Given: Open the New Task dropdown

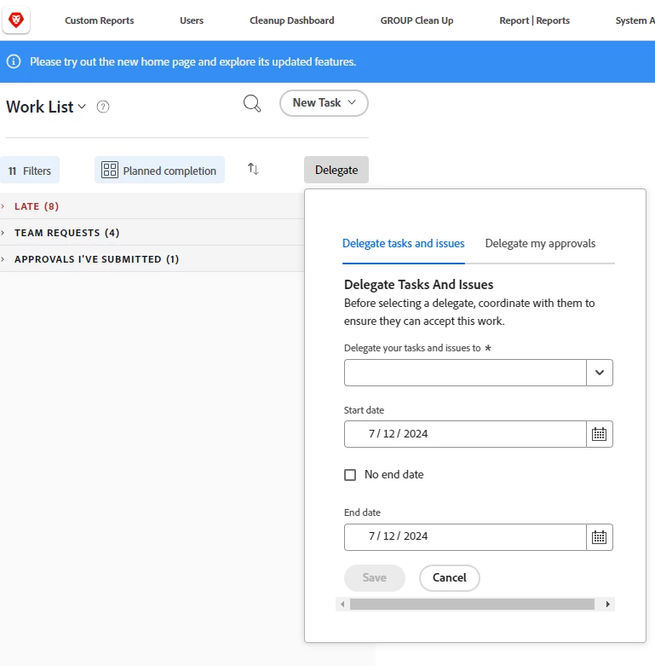Looking at the screenshot, I should point(324,103).
